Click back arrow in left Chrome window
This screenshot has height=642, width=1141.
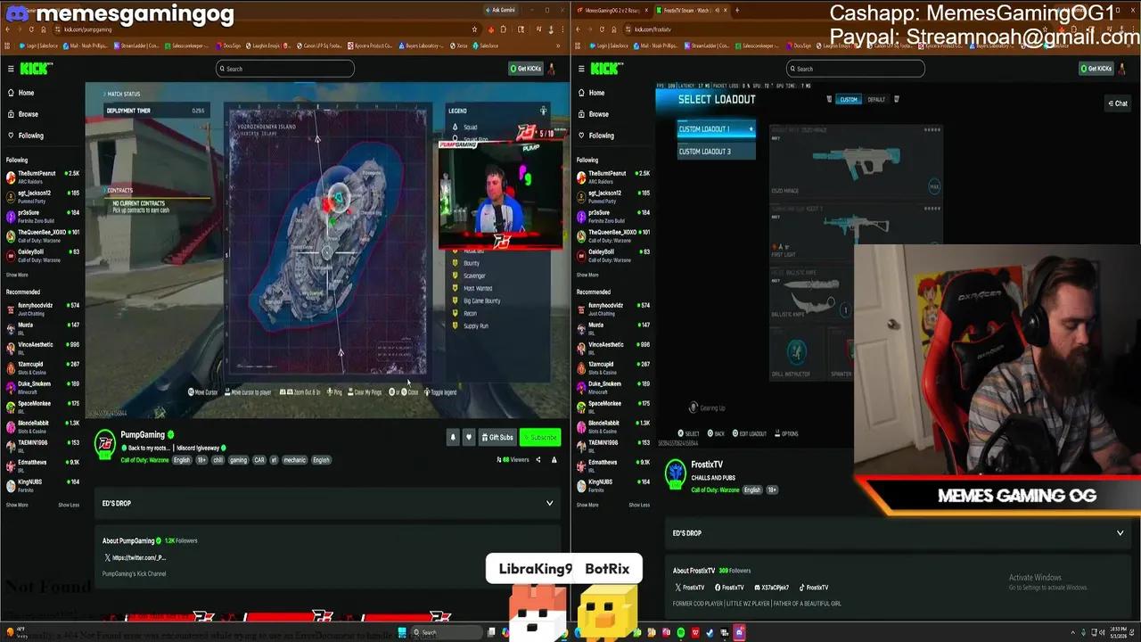click(x=7, y=29)
